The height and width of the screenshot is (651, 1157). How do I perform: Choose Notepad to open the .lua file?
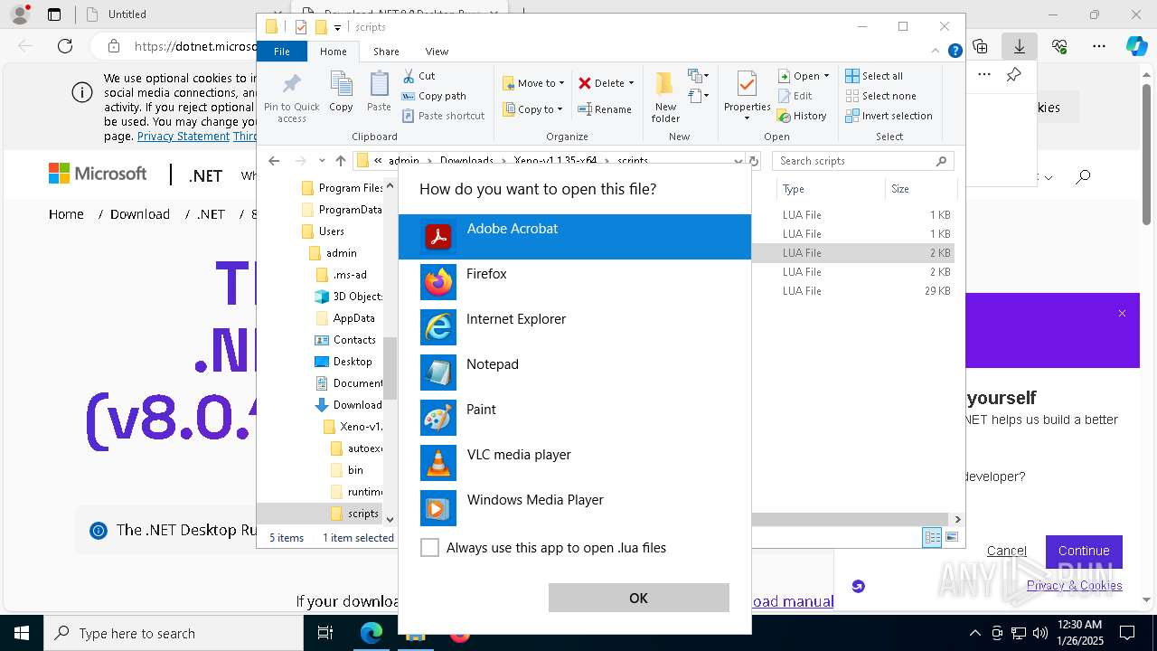574,373
